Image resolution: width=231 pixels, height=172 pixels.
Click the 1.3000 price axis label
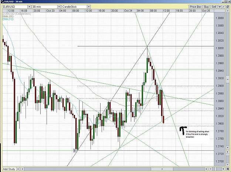(220, 48)
